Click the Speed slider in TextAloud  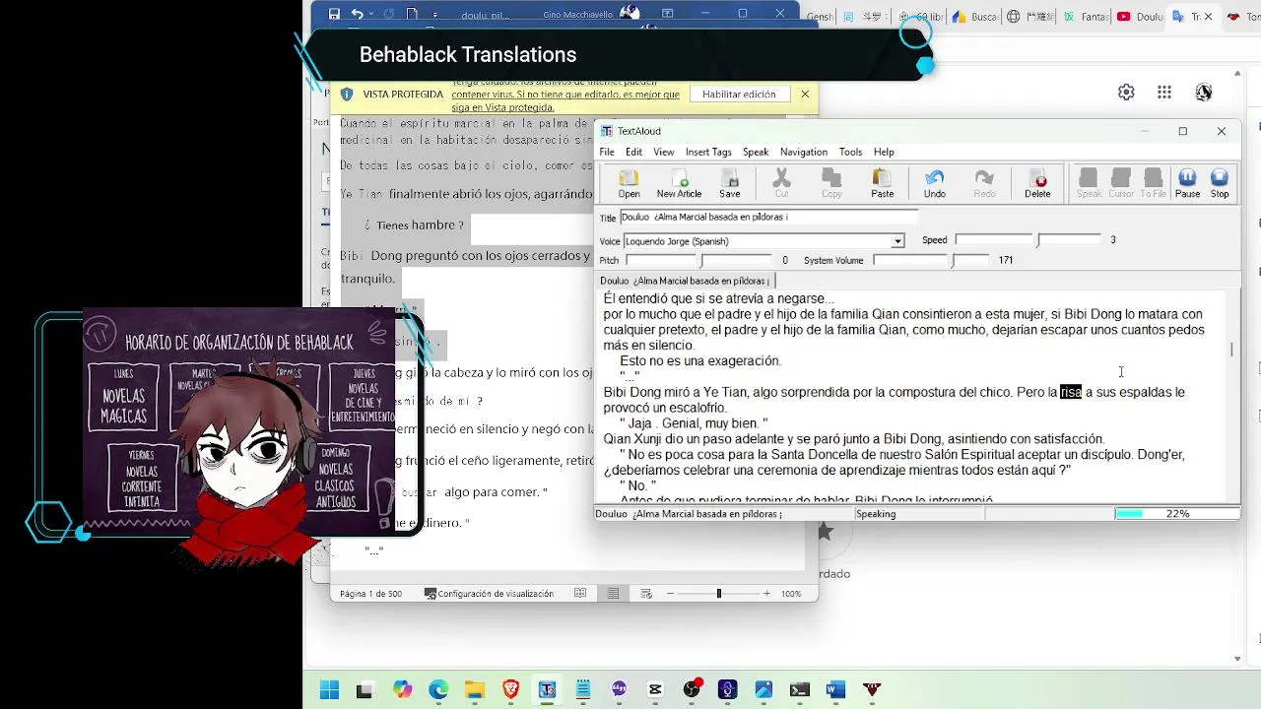point(1028,239)
